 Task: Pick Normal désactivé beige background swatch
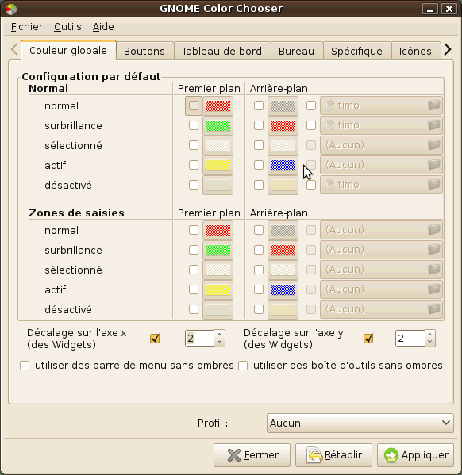click(x=283, y=185)
